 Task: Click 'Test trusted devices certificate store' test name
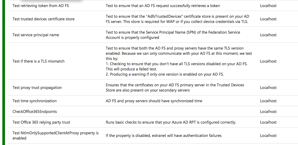click(43, 19)
